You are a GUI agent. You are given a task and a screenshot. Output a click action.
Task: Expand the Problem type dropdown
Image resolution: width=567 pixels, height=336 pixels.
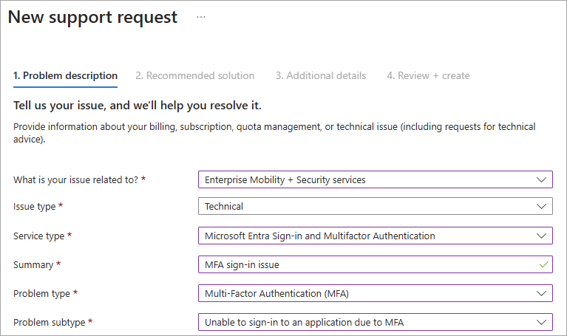coord(376,293)
